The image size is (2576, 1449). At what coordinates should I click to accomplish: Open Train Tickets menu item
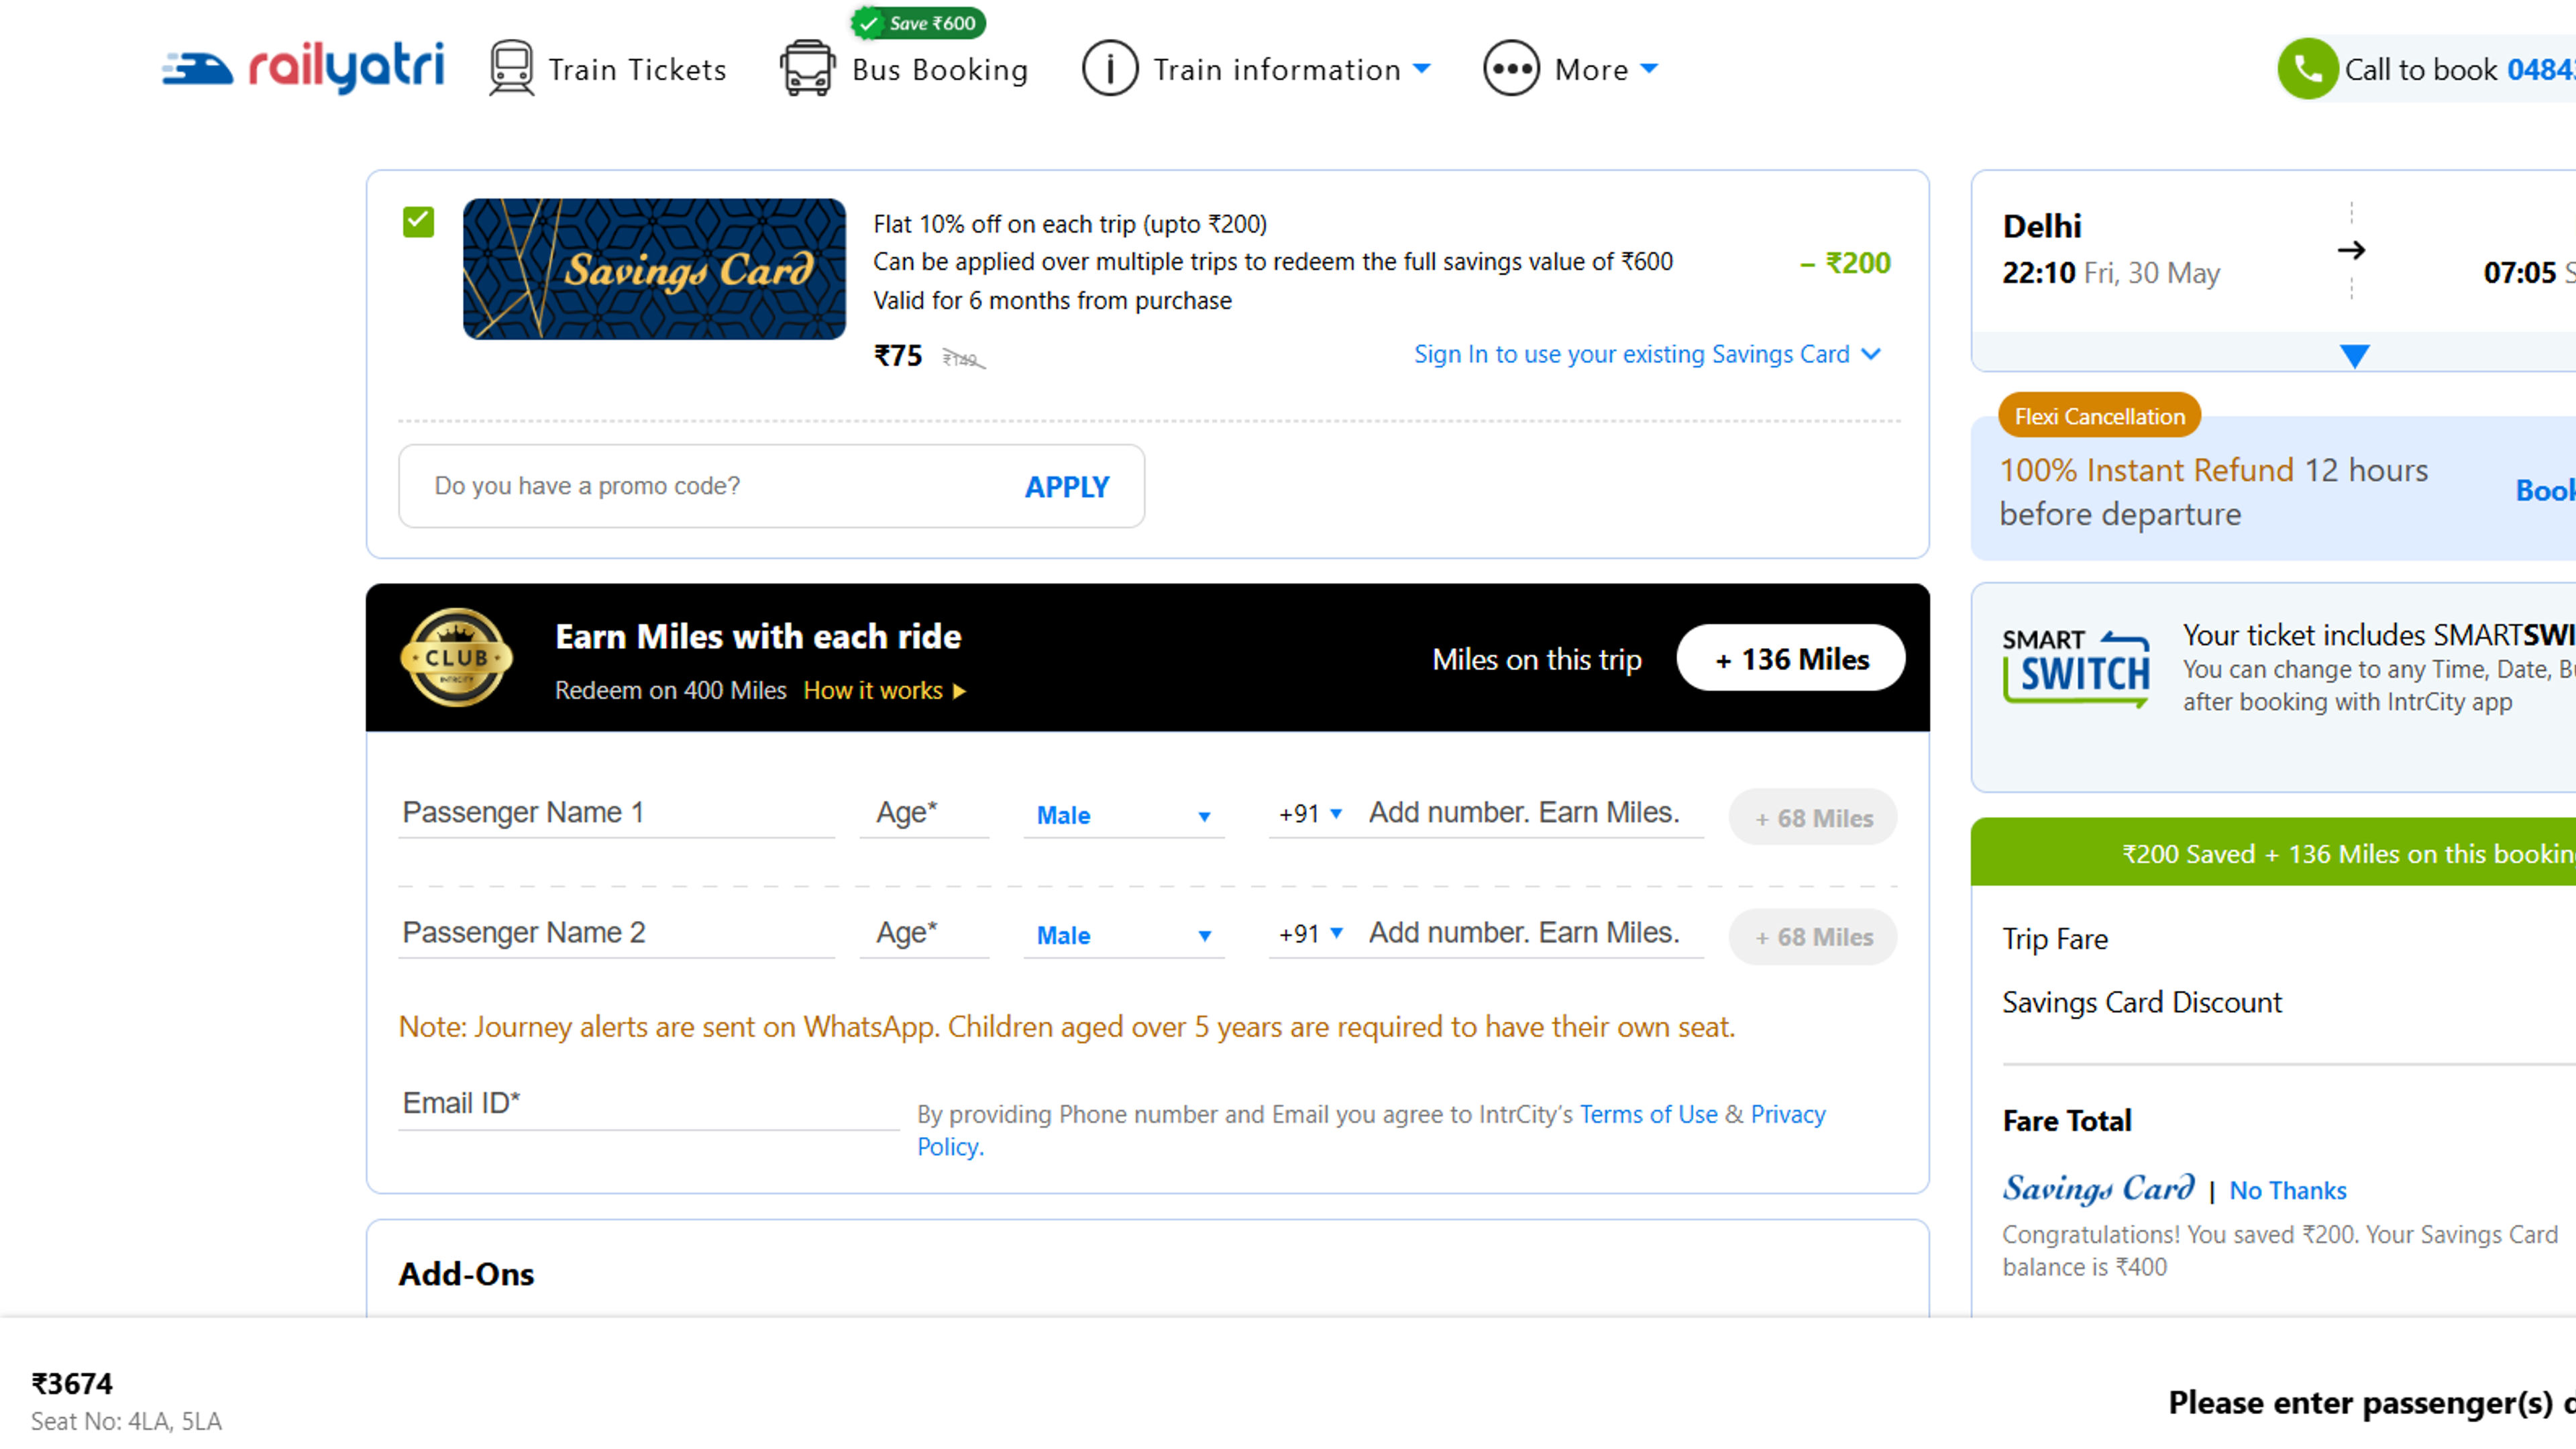coord(637,69)
